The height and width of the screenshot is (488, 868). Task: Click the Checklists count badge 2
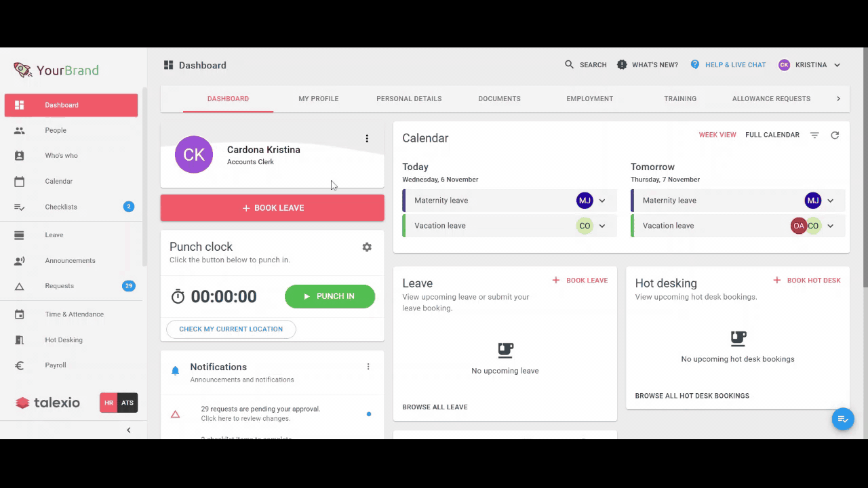[129, 207]
